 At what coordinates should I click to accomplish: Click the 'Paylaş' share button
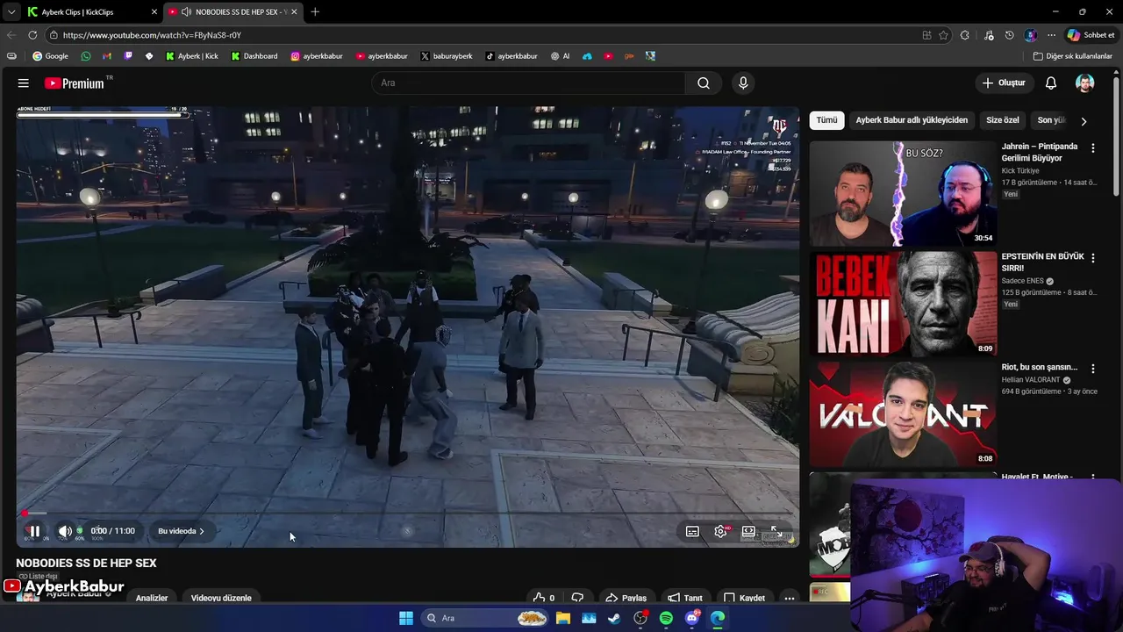pos(626,598)
